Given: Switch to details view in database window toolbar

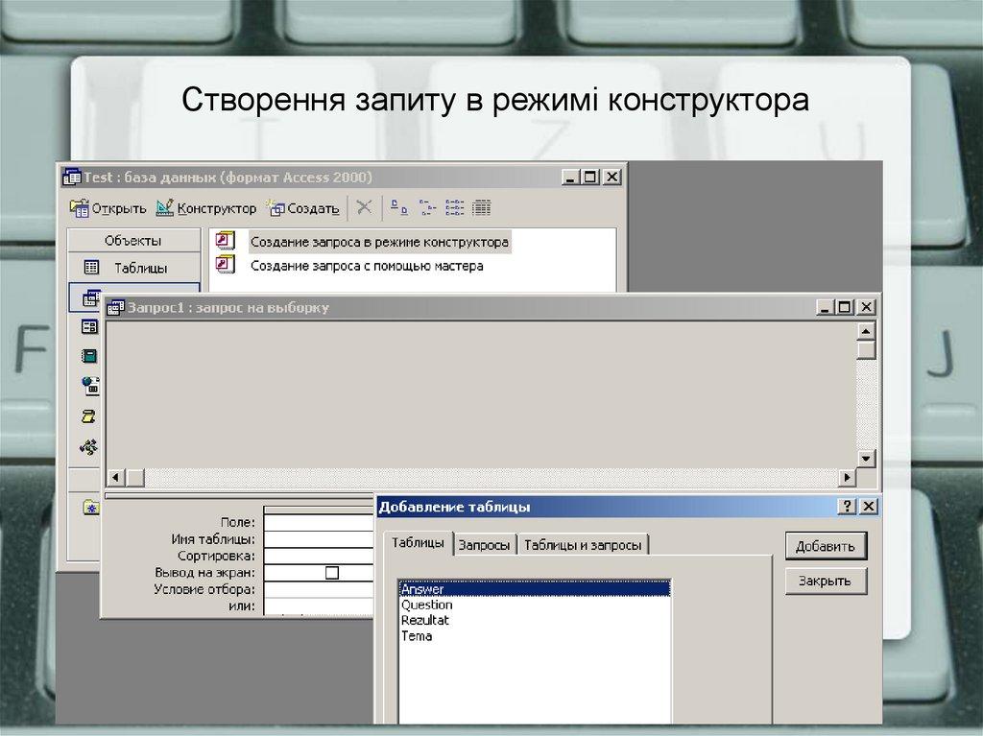Looking at the screenshot, I should pyautogui.click(x=480, y=206).
